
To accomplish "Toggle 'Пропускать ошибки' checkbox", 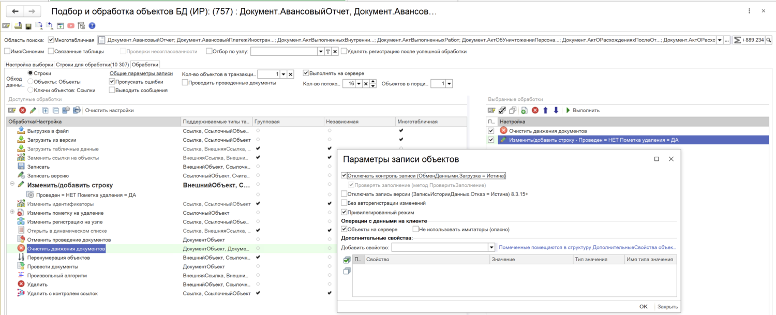I will (112, 82).
